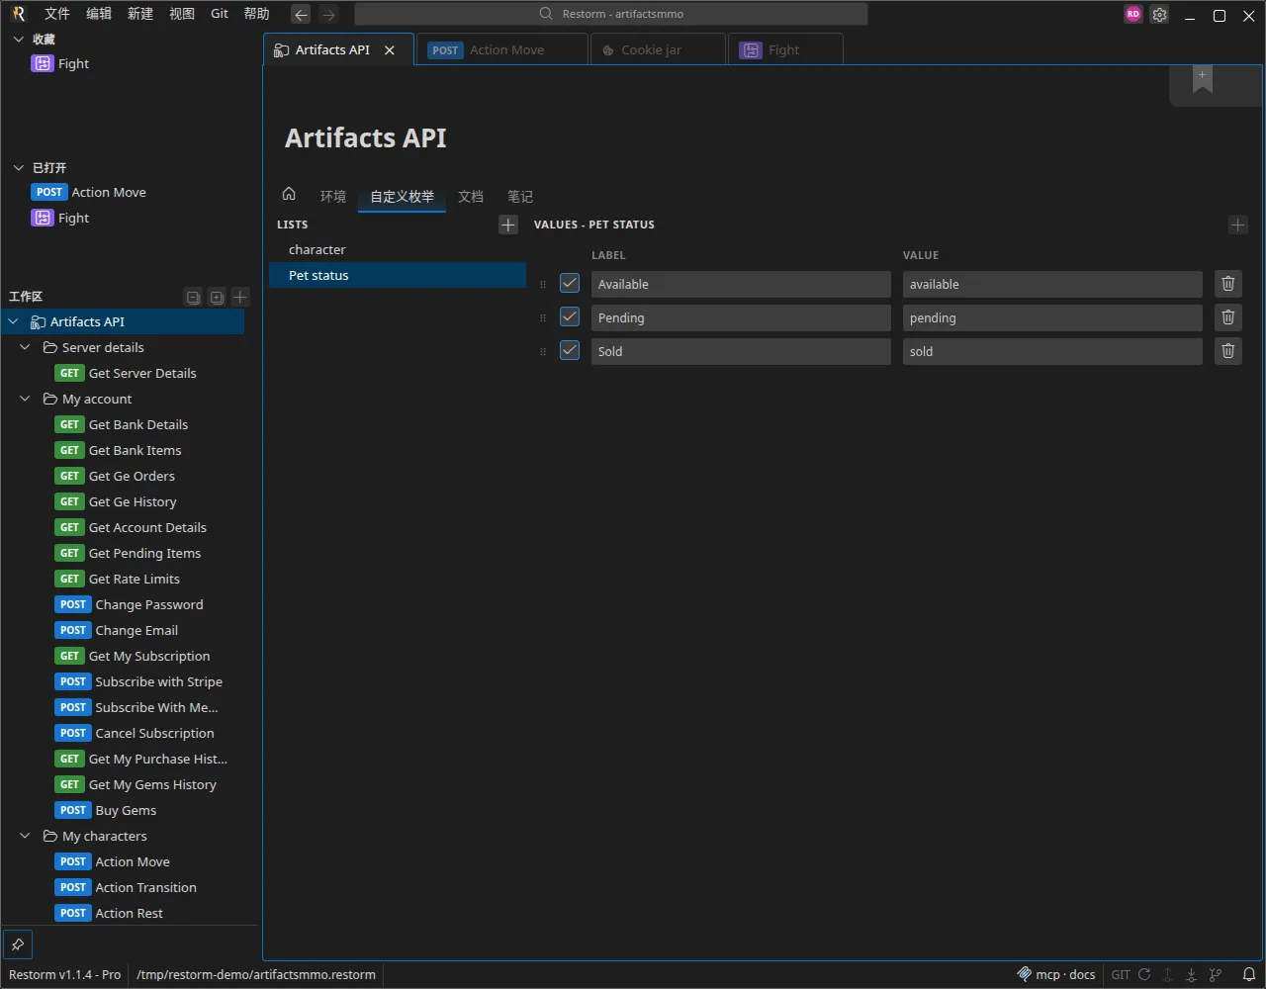The image size is (1266, 989).
Task: Add a new value to Pet status
Action: point(1237,225)
